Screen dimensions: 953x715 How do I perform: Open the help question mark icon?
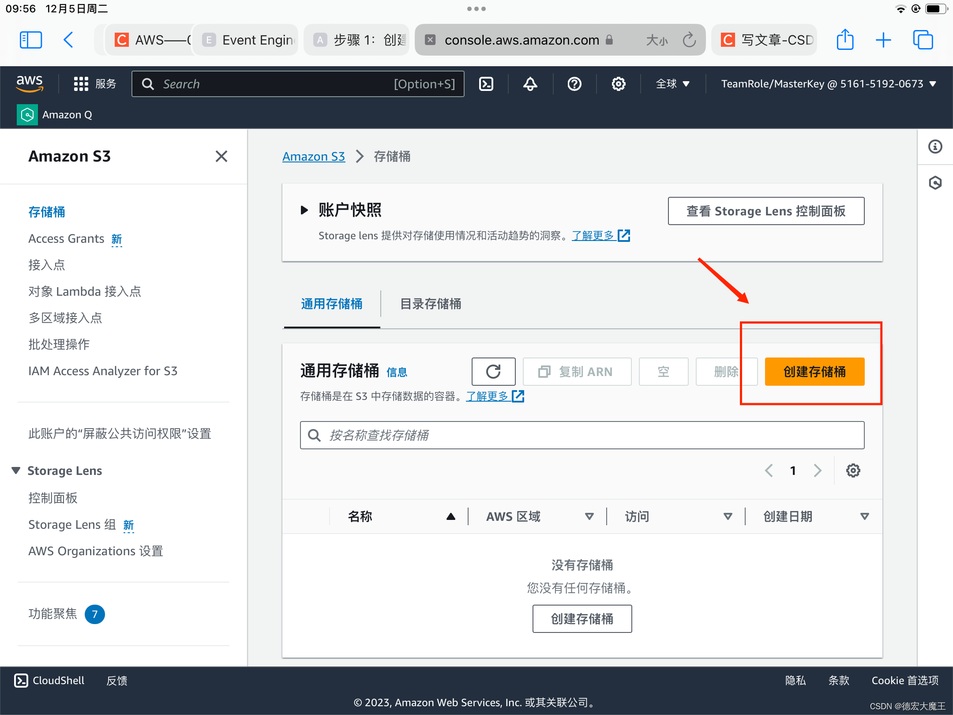[574, 84]
